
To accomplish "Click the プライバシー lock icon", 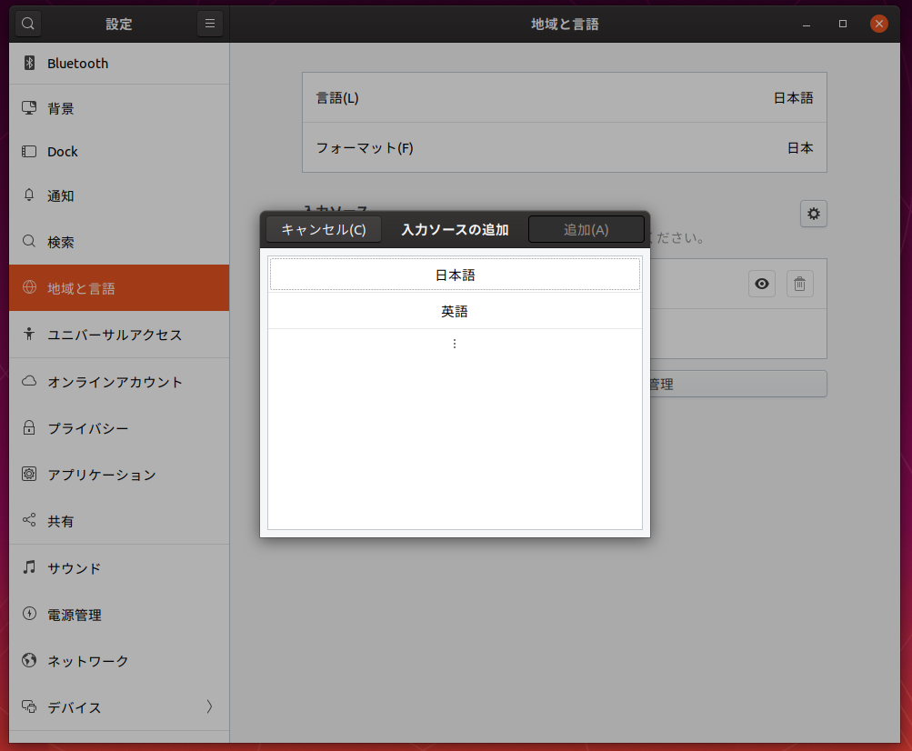I will pyautogui.click(x=29, y=427).
